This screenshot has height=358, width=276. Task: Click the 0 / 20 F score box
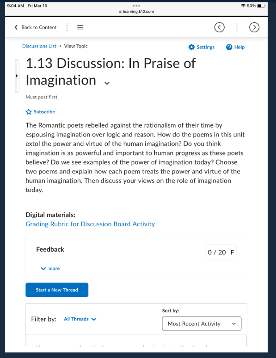point(221,252)
